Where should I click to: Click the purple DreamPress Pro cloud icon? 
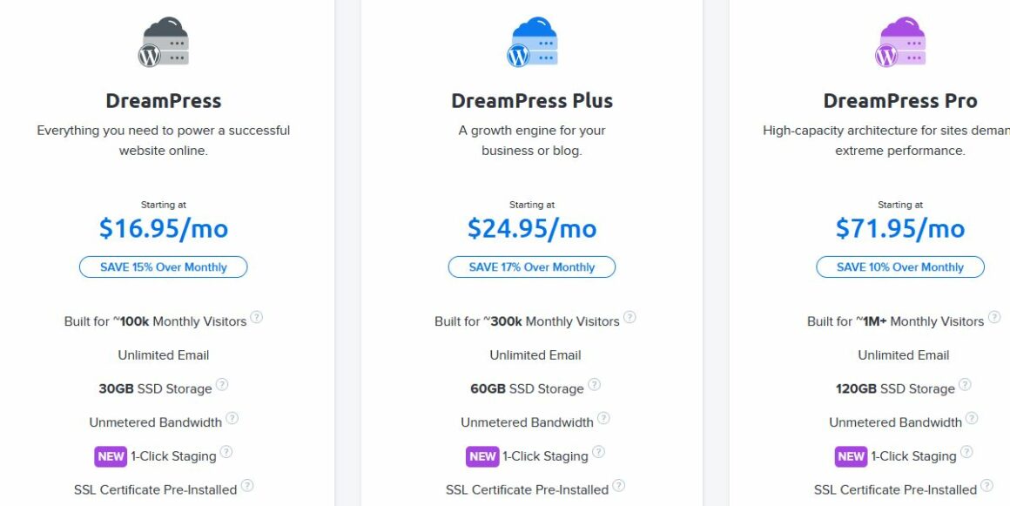point(899,42)
